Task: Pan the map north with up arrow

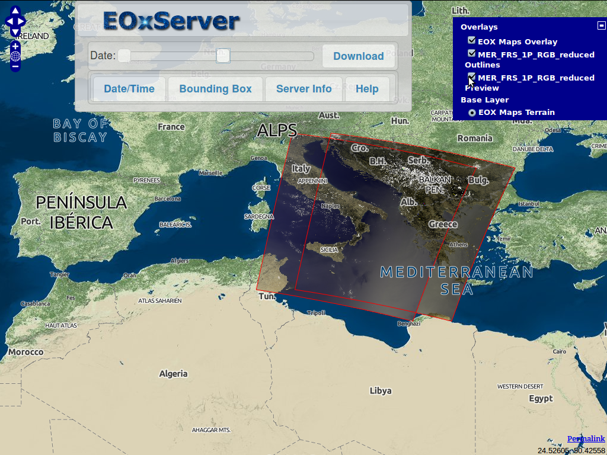Action: pos(15,11)
